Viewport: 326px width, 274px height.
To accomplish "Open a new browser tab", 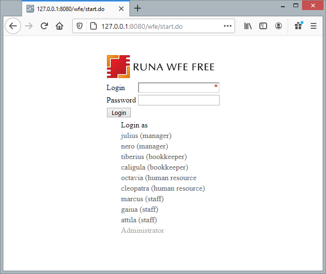I will pos(138,8).
